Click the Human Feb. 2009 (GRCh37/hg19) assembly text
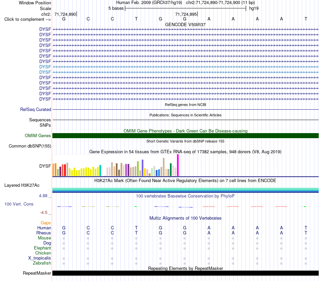The image size is (319, 281). [149, 3]
